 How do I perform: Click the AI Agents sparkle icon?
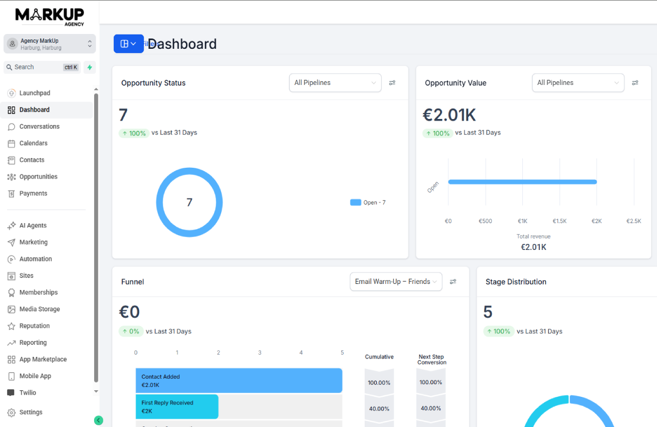pyautogui.click(x=11, y=225)
